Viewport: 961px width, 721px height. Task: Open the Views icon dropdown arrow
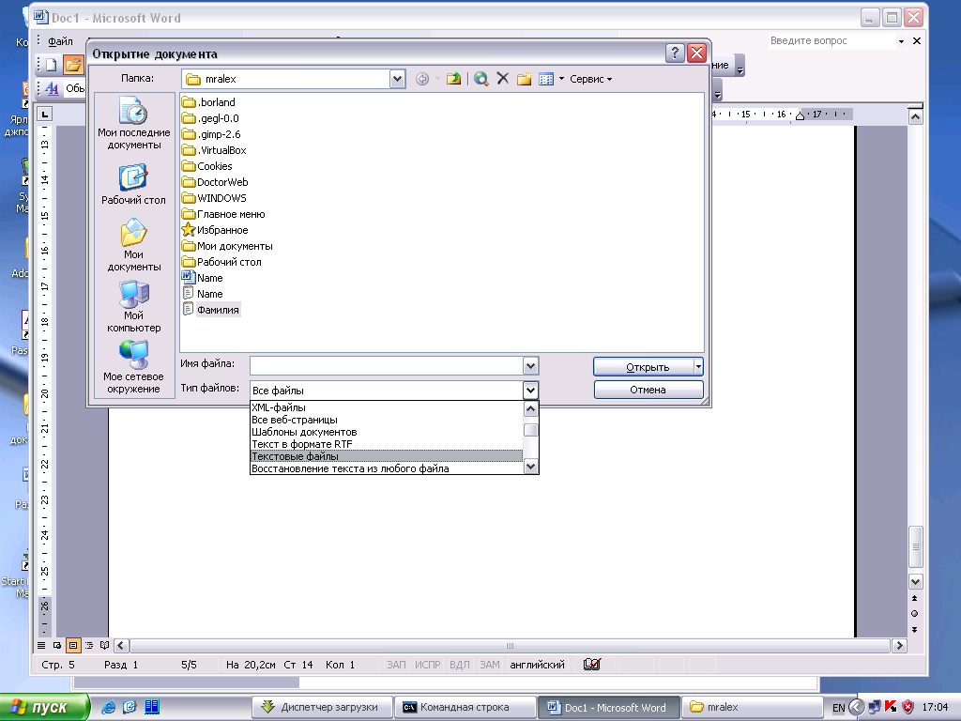(x=561, y=79)
